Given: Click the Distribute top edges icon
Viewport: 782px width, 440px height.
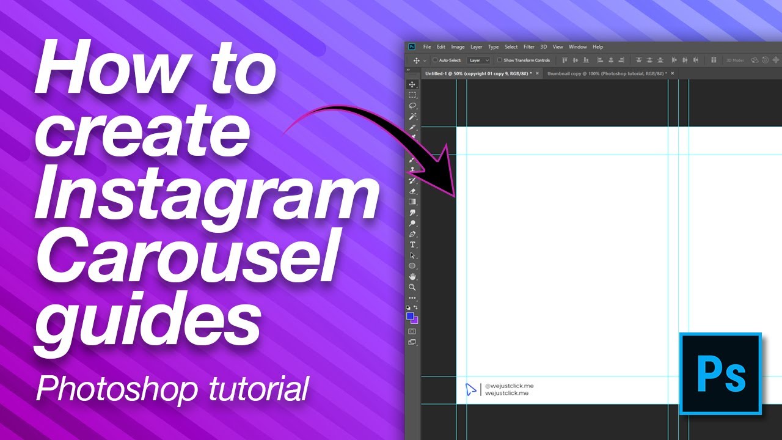Looking at the screenshot, I should (x=638, y=60).
